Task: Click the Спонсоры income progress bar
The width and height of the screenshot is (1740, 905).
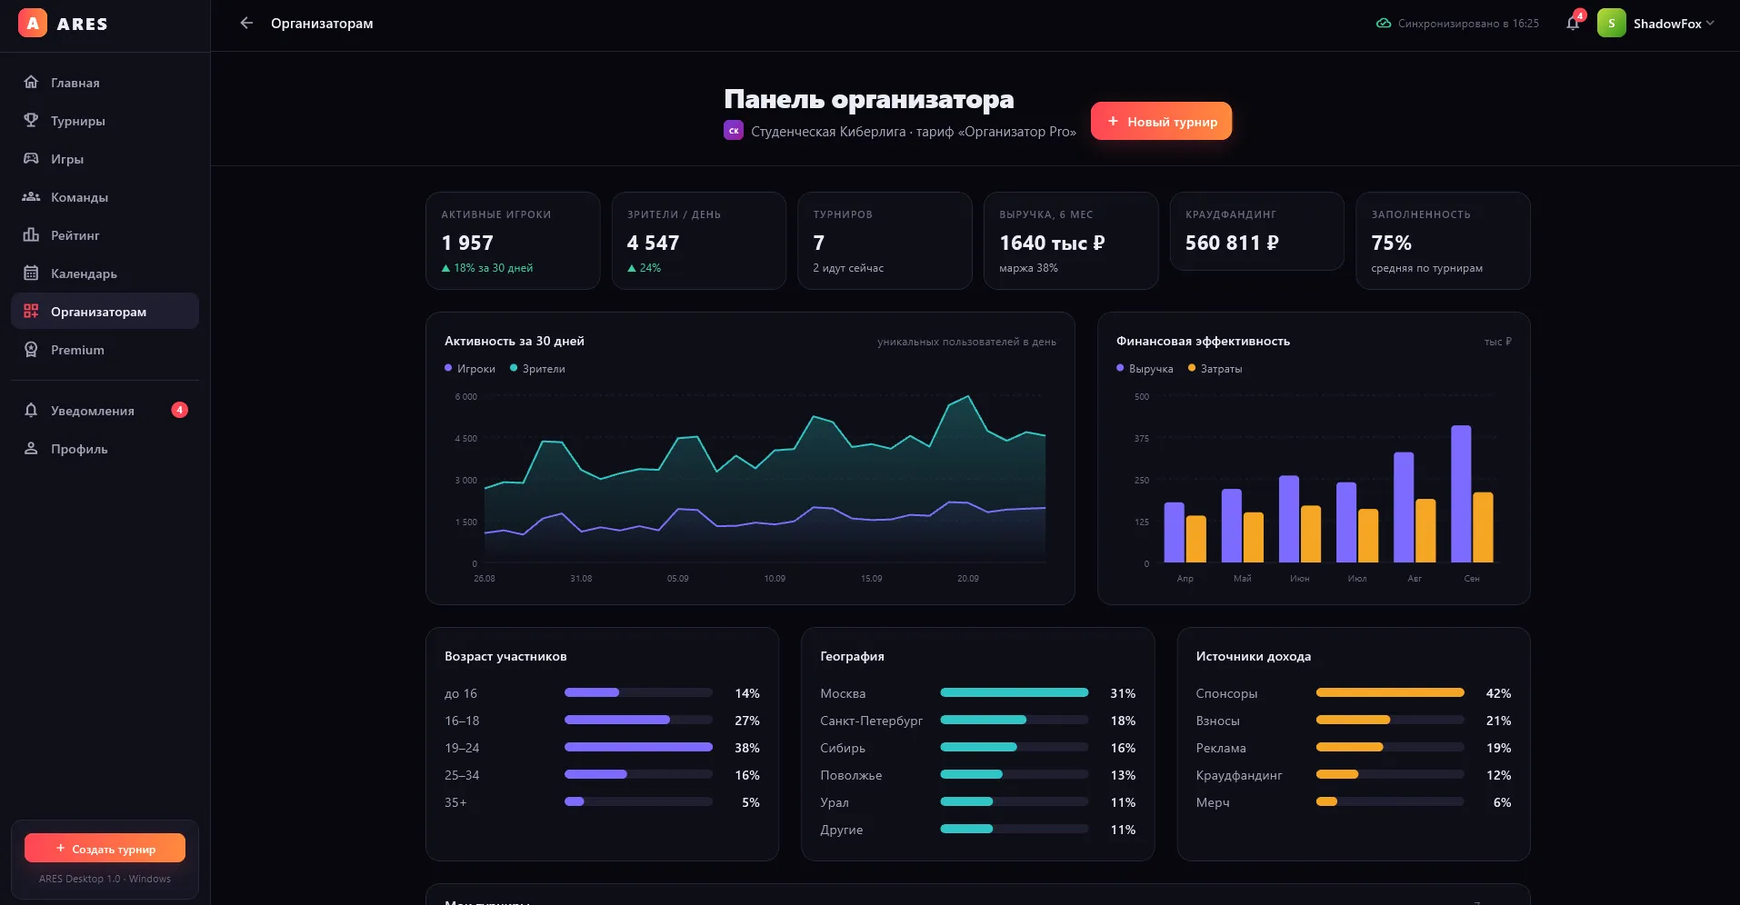Action: click(1390, 693)
